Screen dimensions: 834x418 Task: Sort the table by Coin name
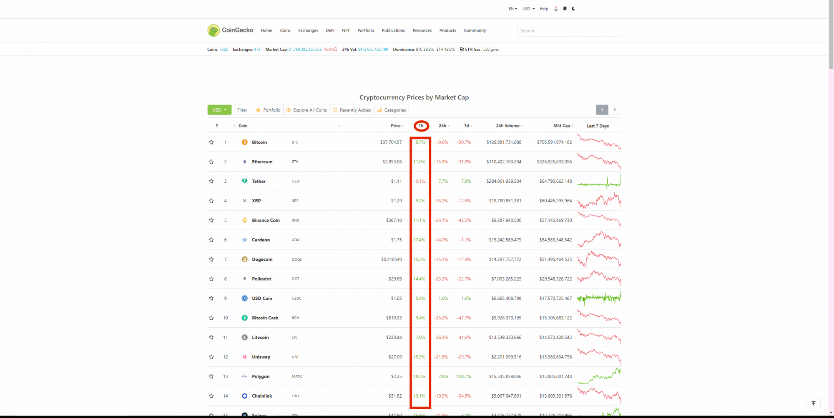click(243, 126)
